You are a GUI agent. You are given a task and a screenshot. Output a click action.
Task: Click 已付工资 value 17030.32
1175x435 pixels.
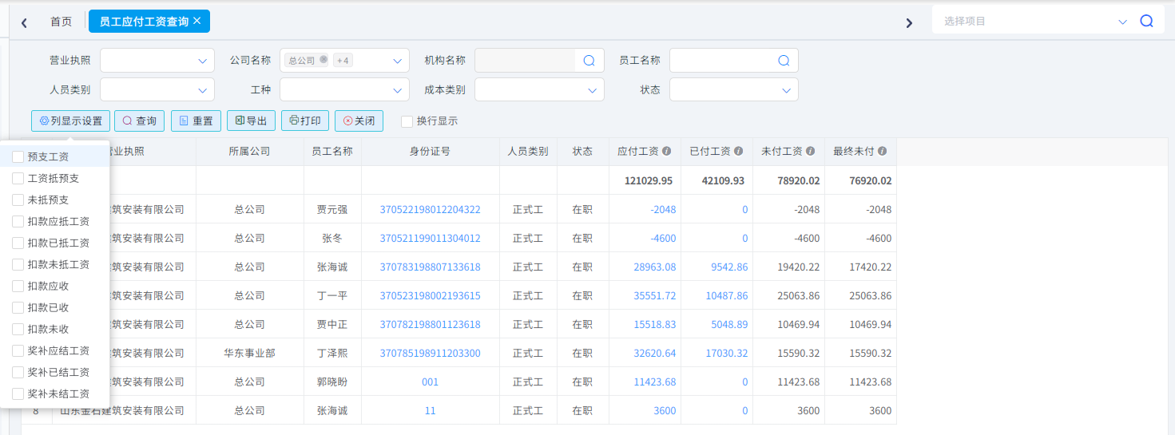pyautogui.click(x=727, y=354)
